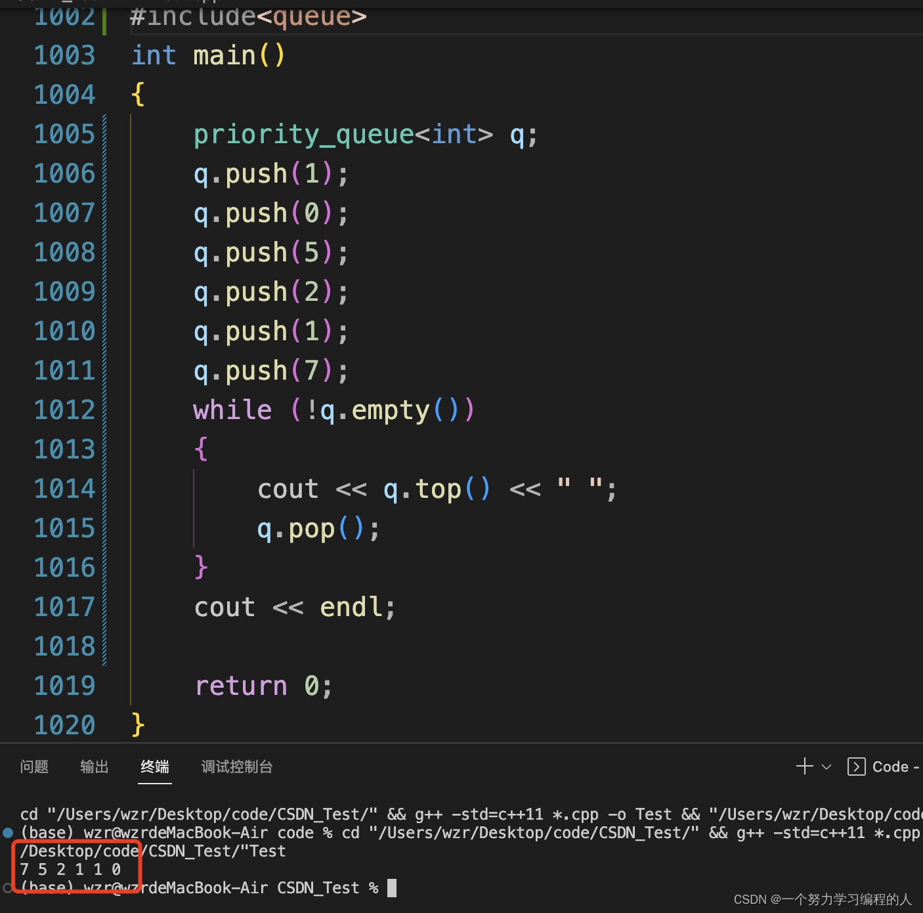
Task: Expand the new terminal dropdown chevron
Action: tap(826, 767)
